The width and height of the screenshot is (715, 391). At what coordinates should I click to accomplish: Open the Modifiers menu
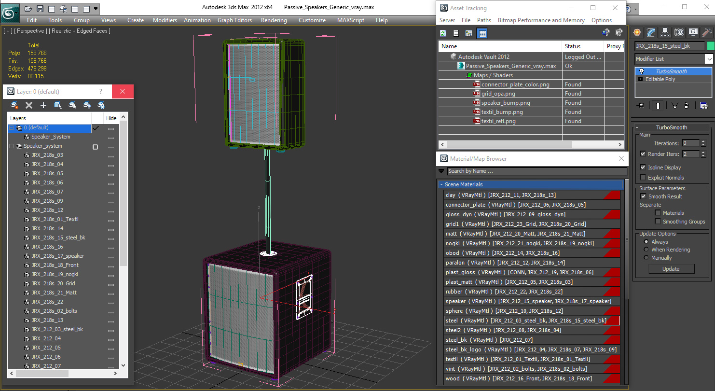[x=165, y=20]
